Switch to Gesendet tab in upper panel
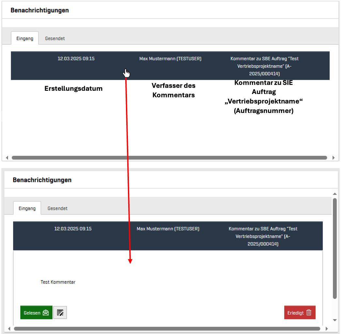 pyautogui.click(x=55, y=38)
